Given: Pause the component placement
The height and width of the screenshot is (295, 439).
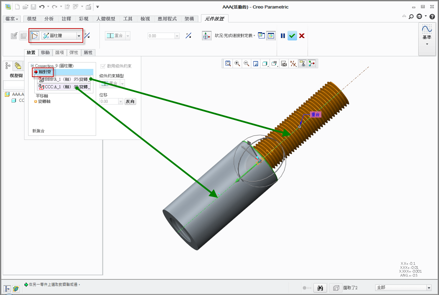Looking at the screenshot, I should tap(283, 36).
